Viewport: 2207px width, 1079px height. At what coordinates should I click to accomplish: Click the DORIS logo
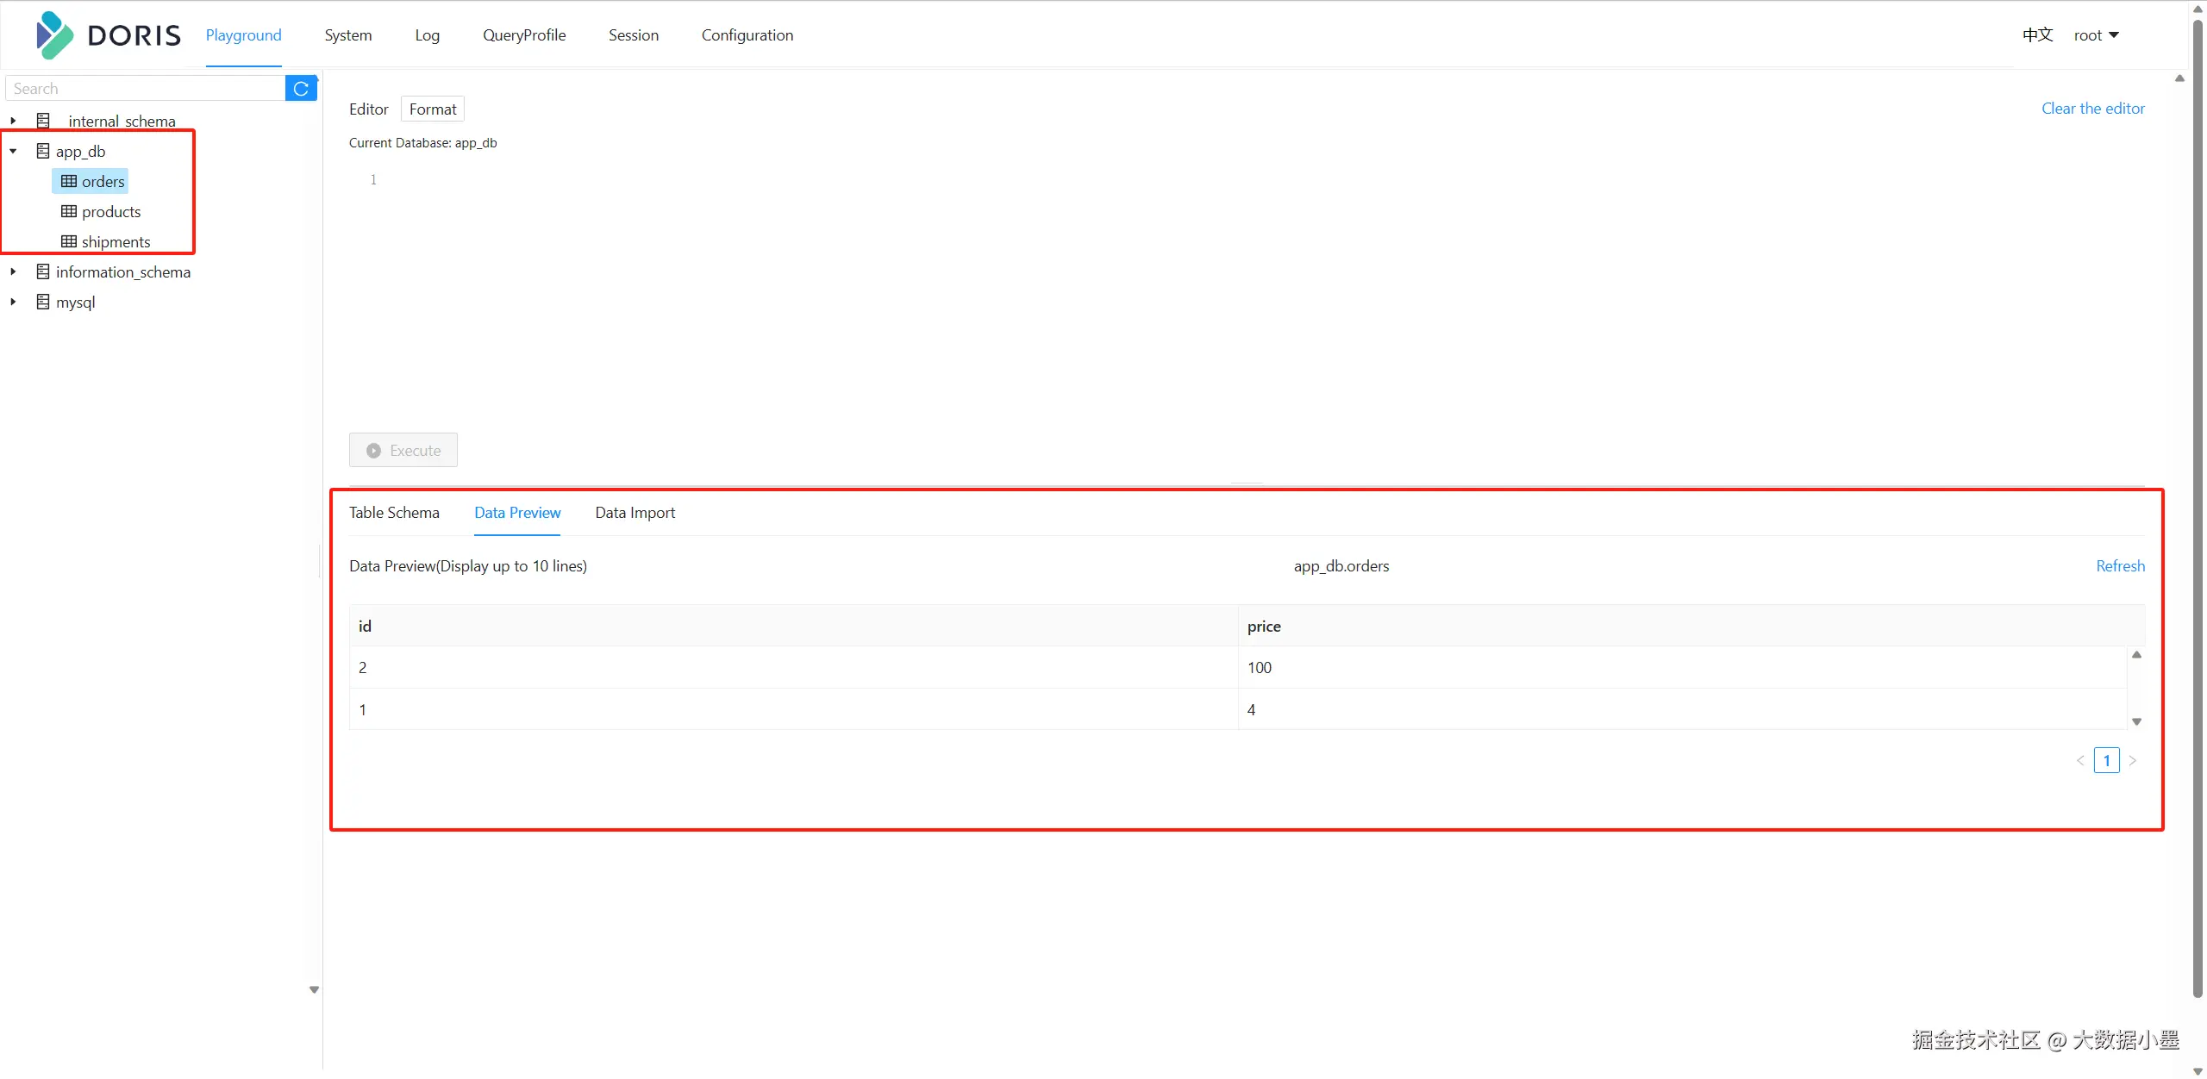(109, 35)
